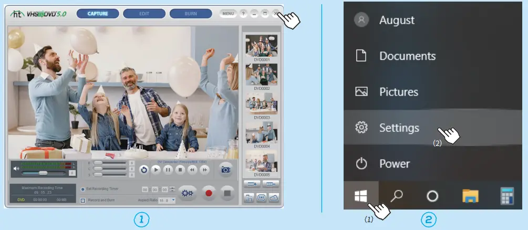Image resolution: width=528 pixels, height=230 pixels.
Task: Open Documents from Start menu
Action: [433, 56]
